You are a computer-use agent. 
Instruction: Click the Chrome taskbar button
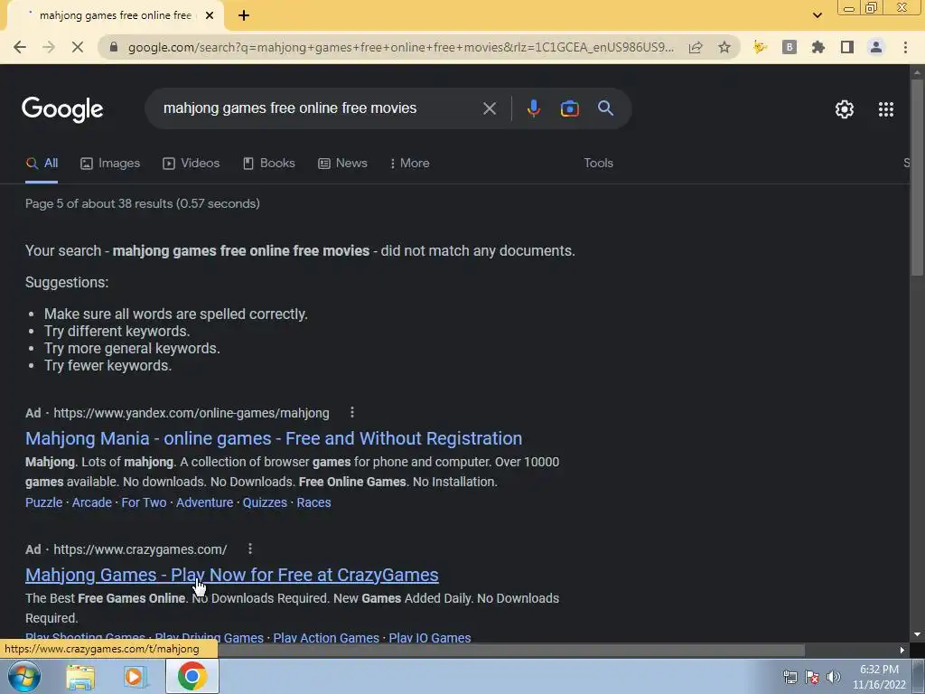click(x=192, y=676)
